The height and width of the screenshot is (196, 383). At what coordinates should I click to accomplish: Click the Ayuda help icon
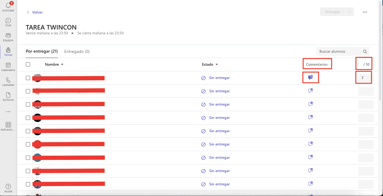[8, 187]
